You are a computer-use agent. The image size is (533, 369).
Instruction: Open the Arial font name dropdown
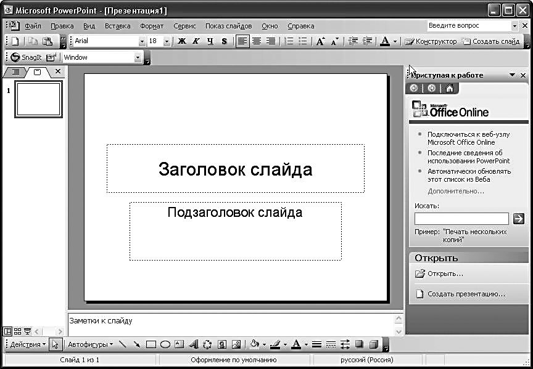tap(143, 41)
